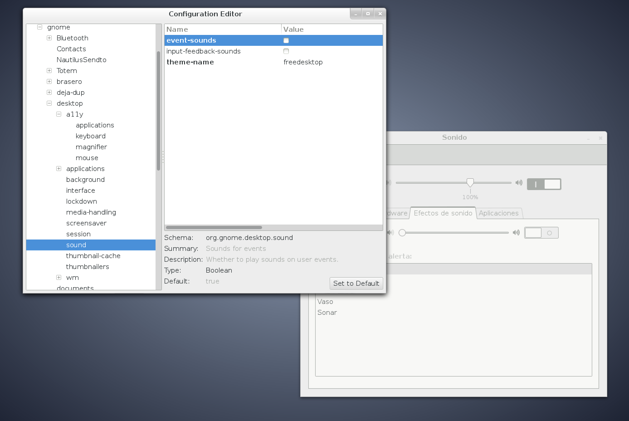Image resolution: width=629 pixels, height=421 pixels.
Task: Click the loud speaker icon beside output volume slider
Action: (x=519, y=183)
